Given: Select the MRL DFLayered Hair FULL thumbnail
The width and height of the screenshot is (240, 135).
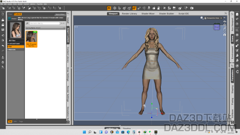Looking at the screenshot, I should click(x=31, y=39).
